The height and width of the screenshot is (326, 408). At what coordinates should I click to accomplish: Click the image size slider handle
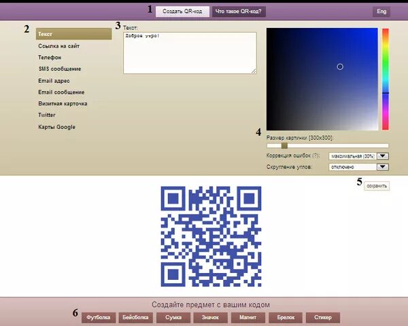[x=284, y=145]
